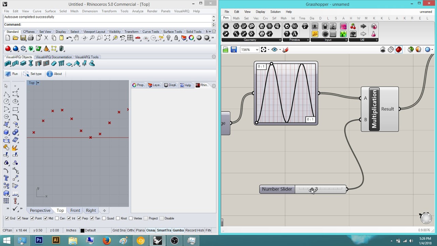The height and width of the screenshot is (246, 437).
Task: Click the cherries cluster icon in Util panel
Action: tap(353, 26)
